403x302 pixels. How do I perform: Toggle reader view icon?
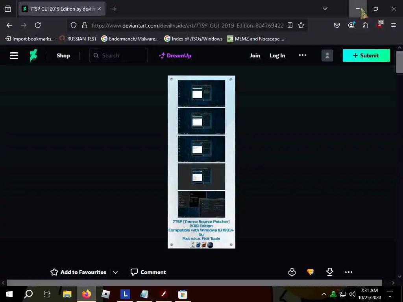point(290,25)
